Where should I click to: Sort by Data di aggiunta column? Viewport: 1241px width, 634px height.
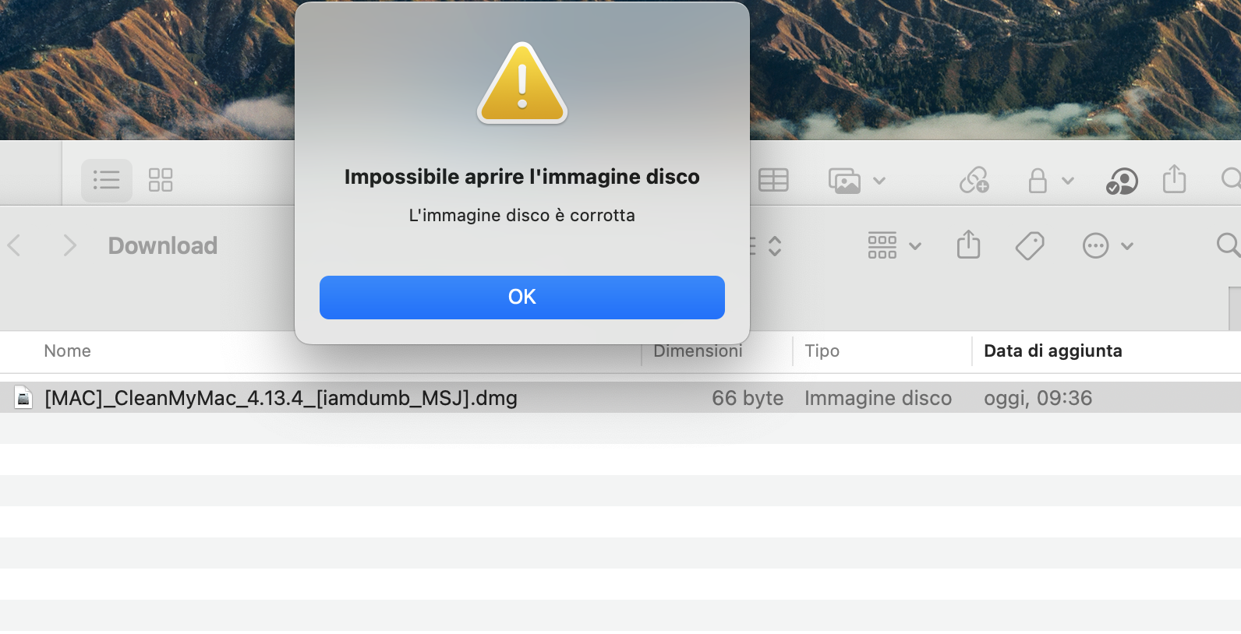1052,351
